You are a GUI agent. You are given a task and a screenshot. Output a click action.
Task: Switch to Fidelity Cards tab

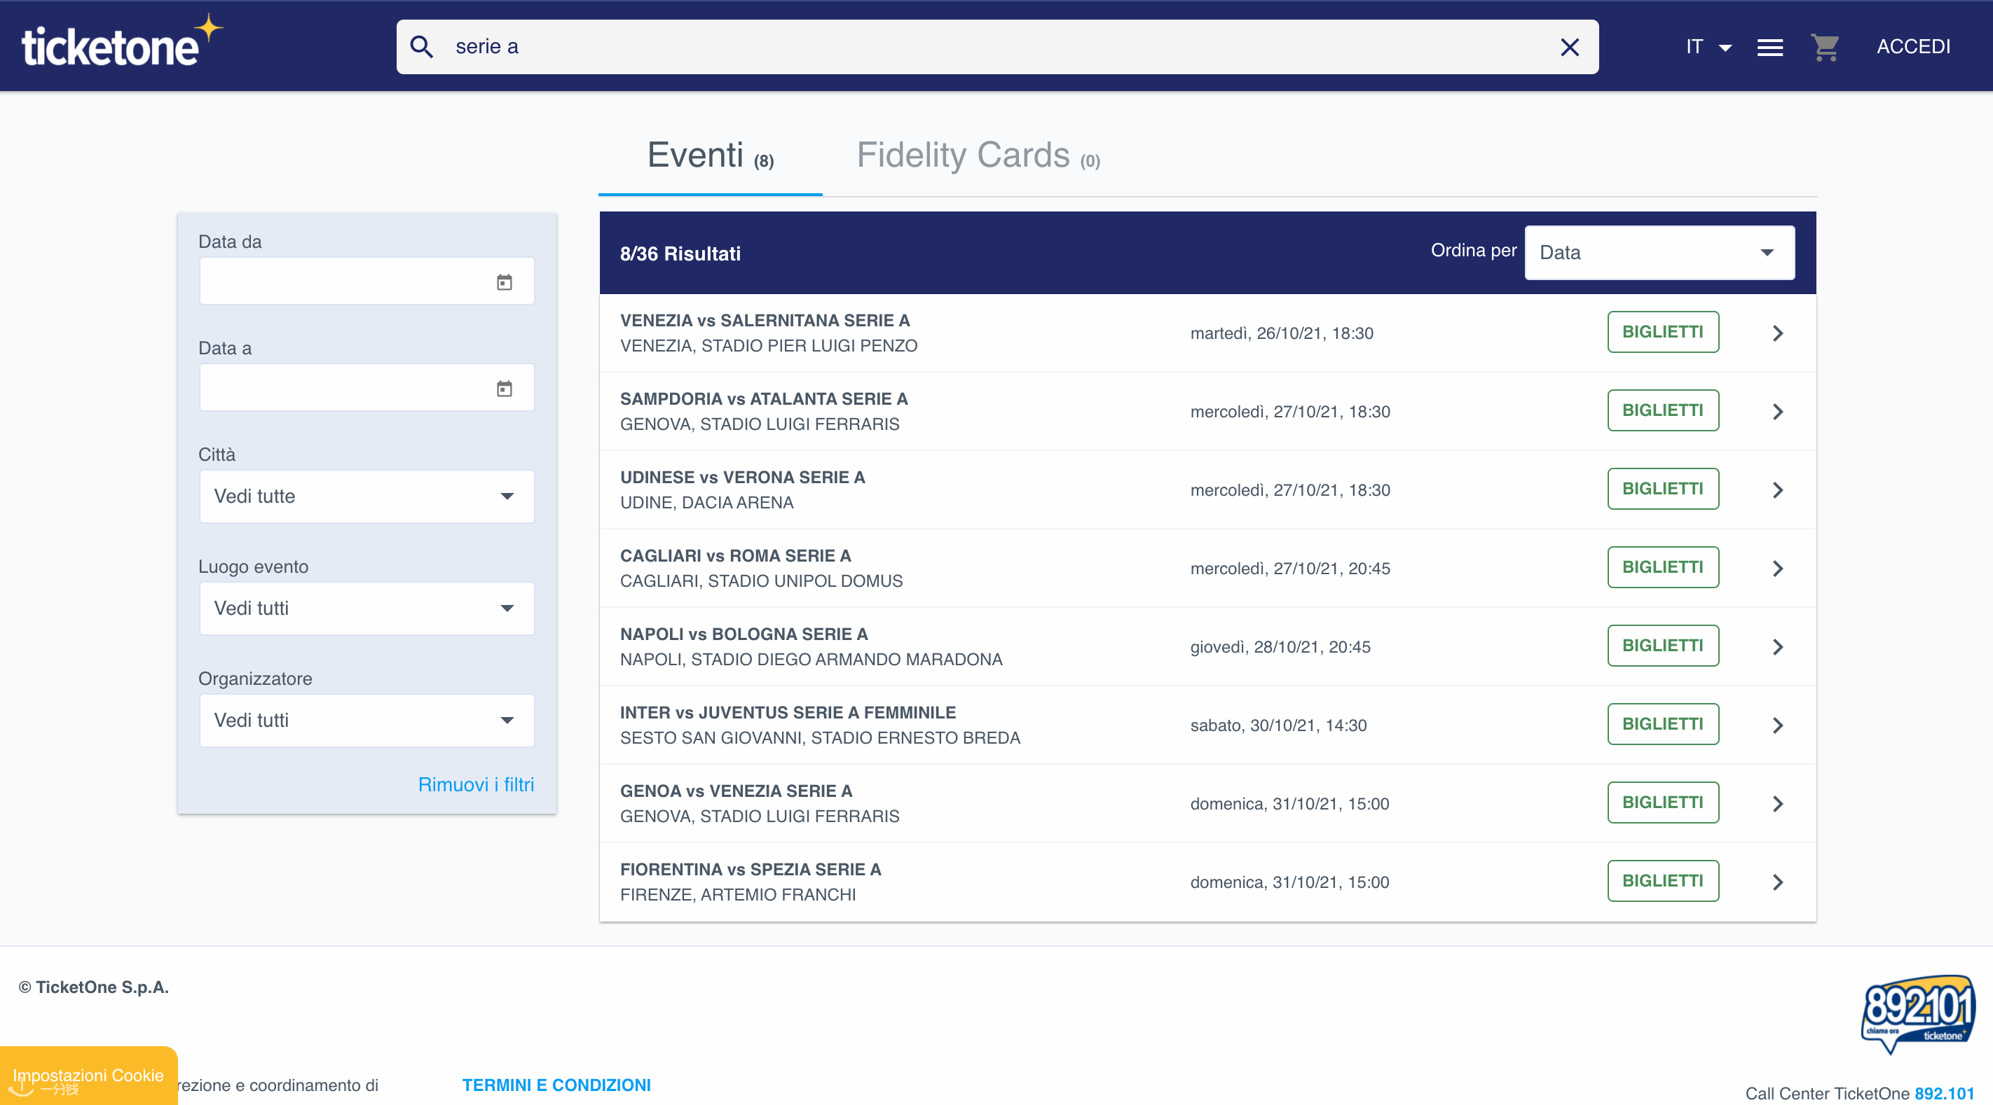[x=977, y=156]
